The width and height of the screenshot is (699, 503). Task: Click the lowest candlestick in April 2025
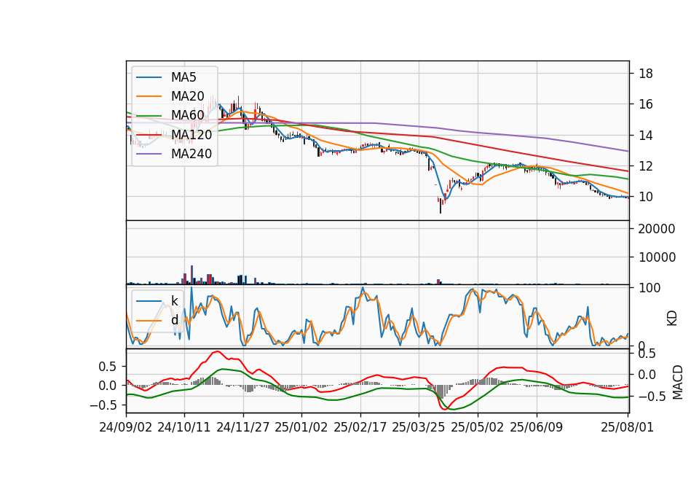pos(441,206)
